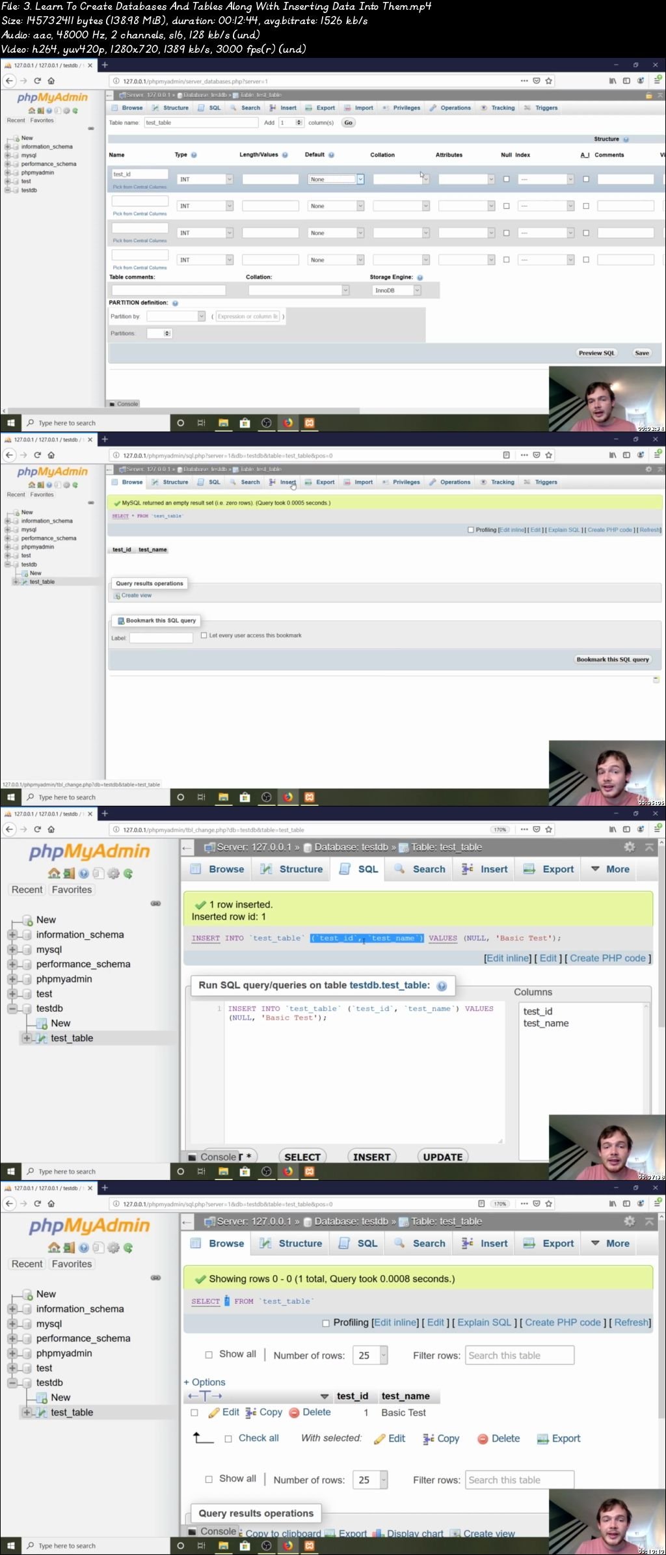Viewport: 666px width, 1555px height.
Task: Click the UPDATE button under the SQL editor
Action: click(443, 1157)
